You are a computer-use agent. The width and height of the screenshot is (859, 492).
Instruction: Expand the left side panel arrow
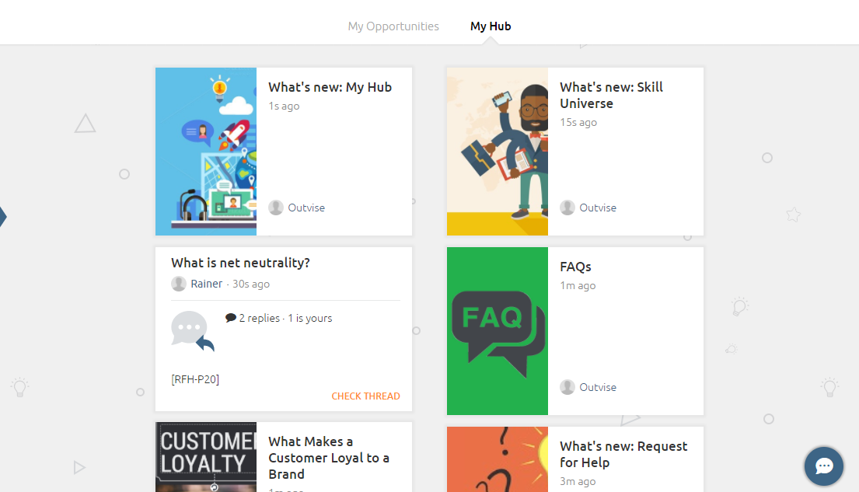click(3, 217)
